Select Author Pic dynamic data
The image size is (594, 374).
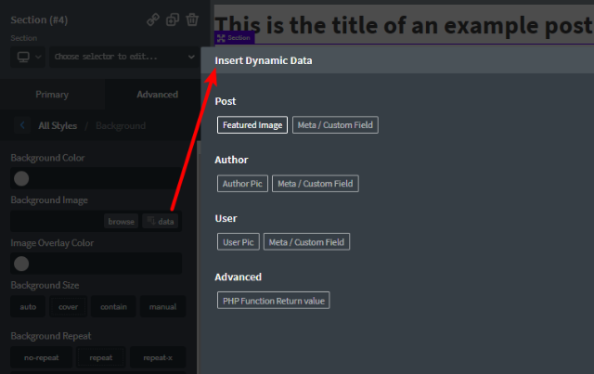pos(242,184)
